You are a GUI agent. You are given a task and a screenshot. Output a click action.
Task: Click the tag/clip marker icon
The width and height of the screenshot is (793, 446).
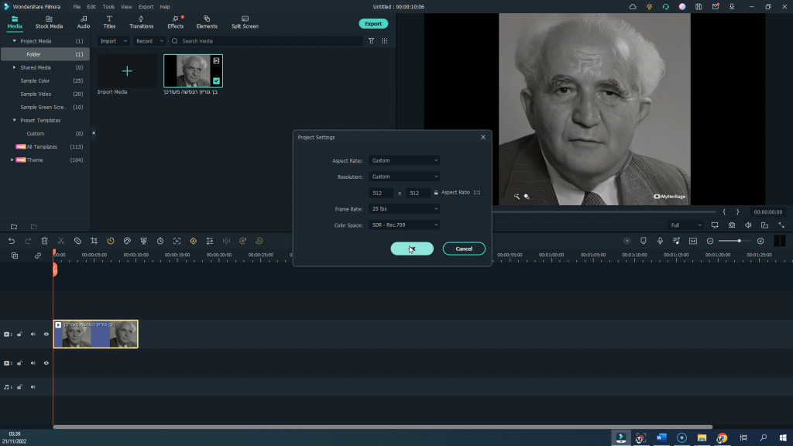pyautogui.click(x=78, y=242)
